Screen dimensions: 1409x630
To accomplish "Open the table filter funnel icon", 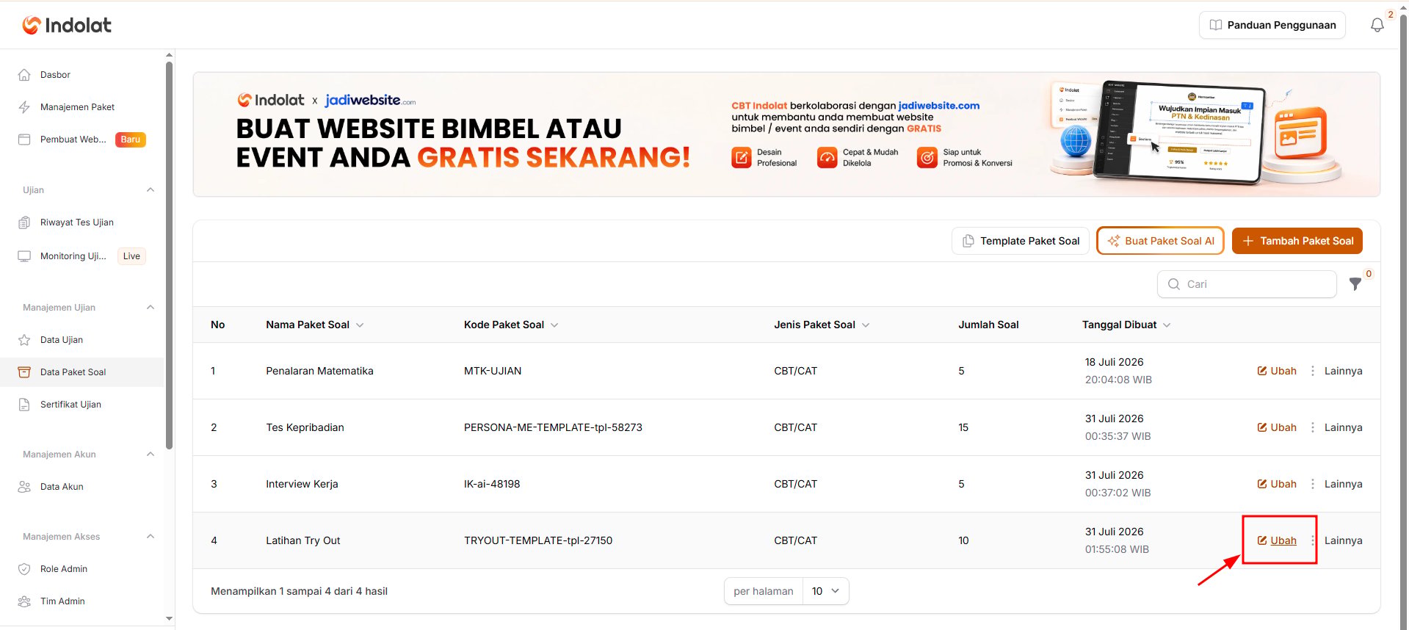I will click(x=1355, y=284).
